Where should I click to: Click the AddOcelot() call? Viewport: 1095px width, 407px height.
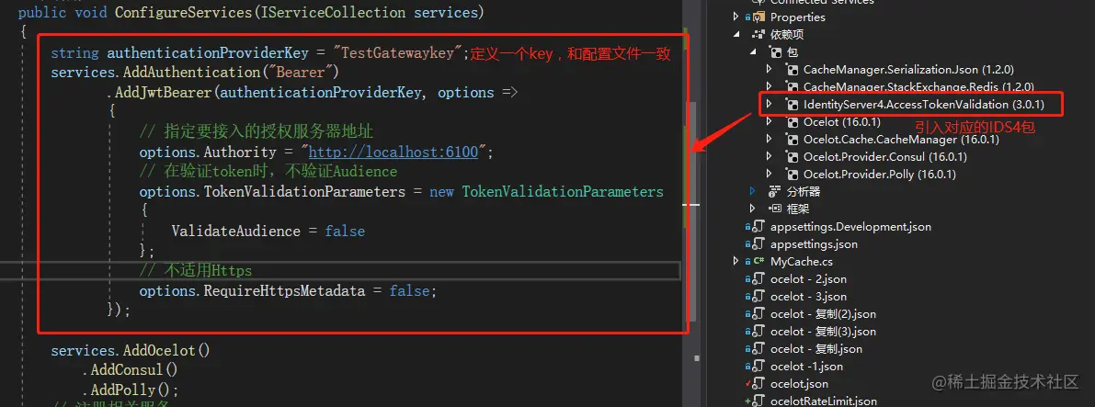[167, 350]
